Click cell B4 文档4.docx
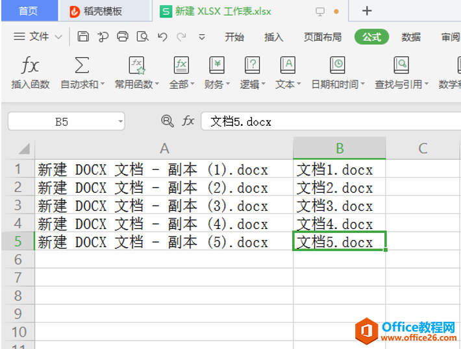This screenshot has width=461, height=349. 340,223
